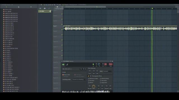The image size is (179, 100).
Task: Click the red mixer track selector box
Action: [111, 64]
